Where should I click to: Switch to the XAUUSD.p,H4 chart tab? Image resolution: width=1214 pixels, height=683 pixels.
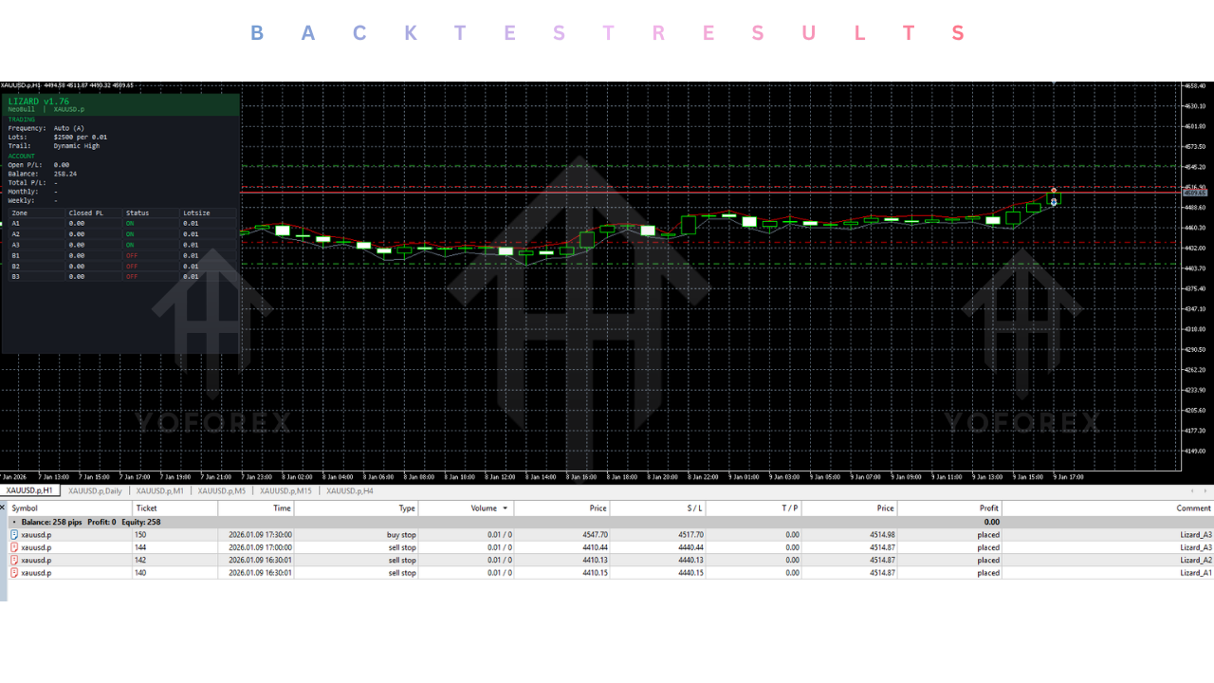point(350,490)
